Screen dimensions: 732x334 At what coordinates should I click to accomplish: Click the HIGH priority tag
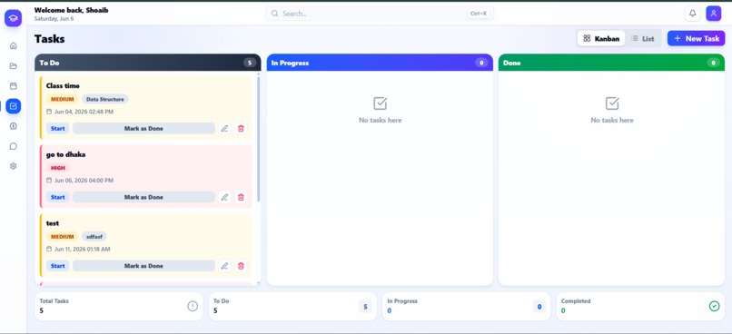(58, 168)
